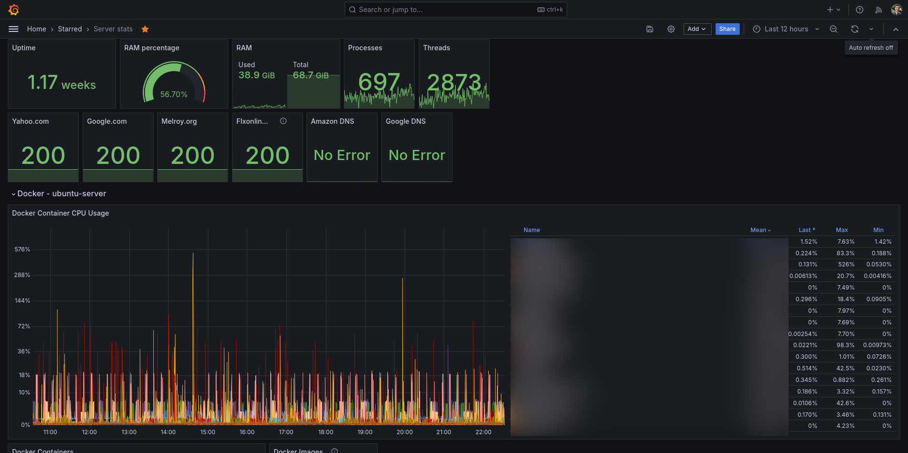Refresh the dashboard
The height and width of the screenshot is (453, 908).
pyautogui.click(x=855, y=29)
